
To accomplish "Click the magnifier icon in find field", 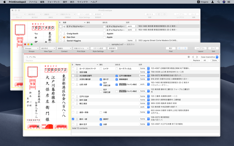I will (27, 57).
